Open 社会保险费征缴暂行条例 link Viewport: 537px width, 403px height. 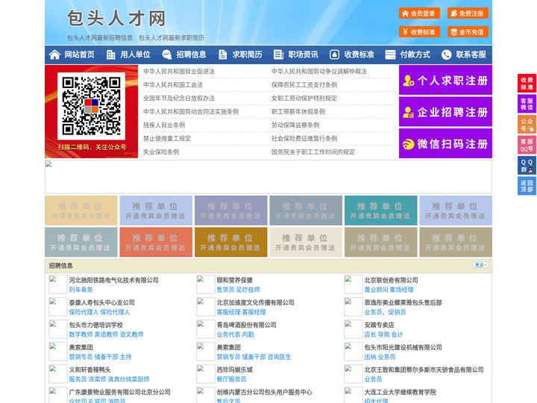[304, 139]
